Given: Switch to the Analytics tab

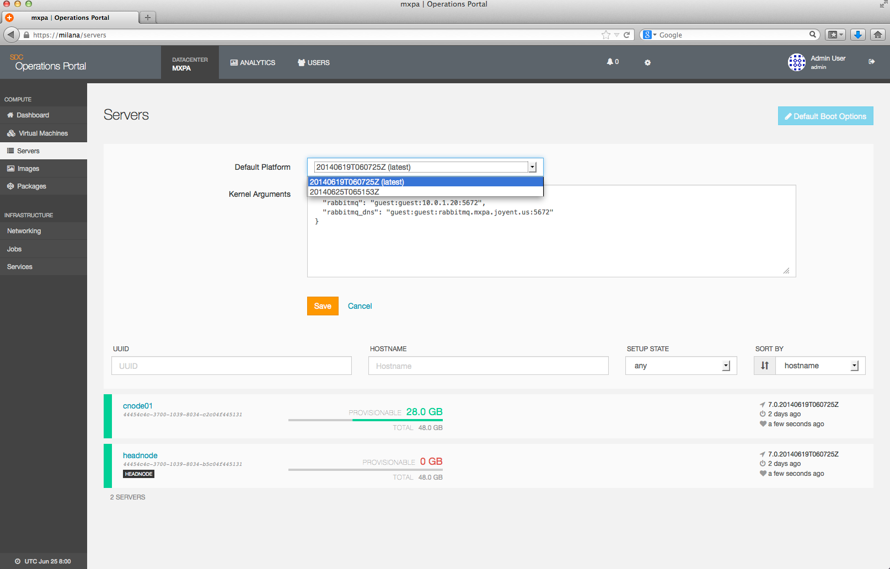Looking at the screenshot, I should click(x=253, y=63).
